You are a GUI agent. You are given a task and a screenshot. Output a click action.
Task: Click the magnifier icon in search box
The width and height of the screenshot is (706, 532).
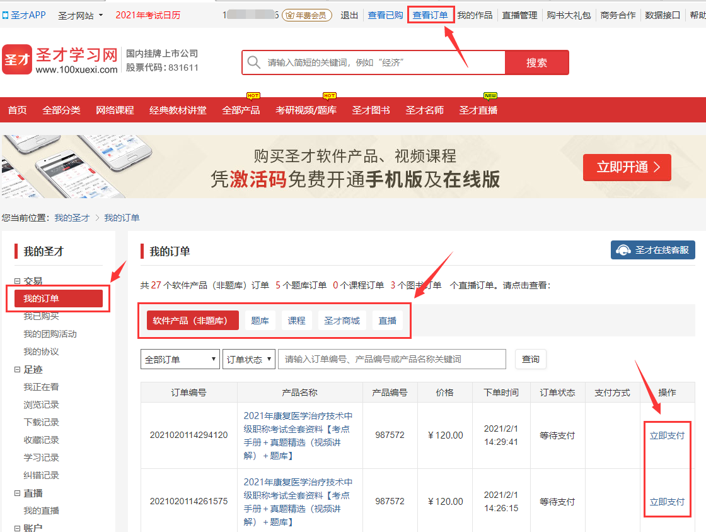point(254,62)
